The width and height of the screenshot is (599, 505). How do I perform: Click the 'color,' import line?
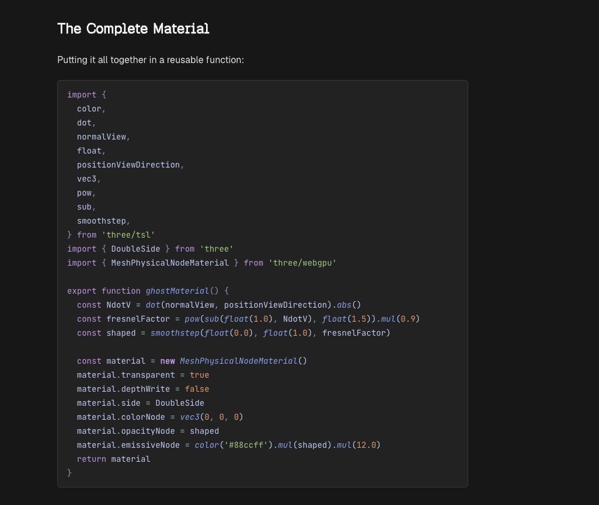(91, 109)
